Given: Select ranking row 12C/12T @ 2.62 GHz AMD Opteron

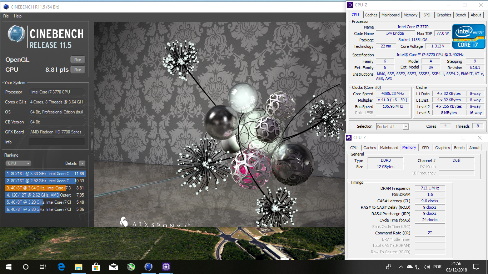Looking at the screenshot, I should (x=45, y=195).
